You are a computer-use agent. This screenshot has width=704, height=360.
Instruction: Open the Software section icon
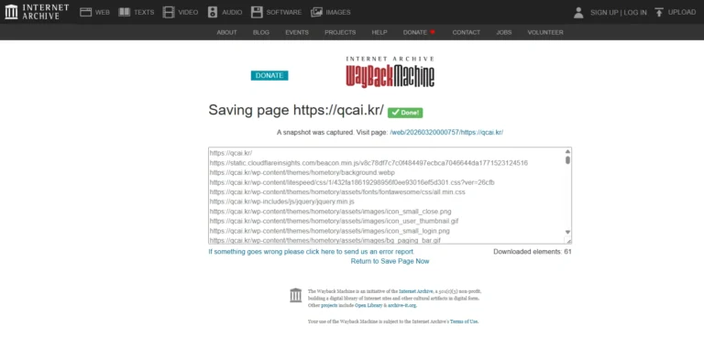(x=257, y=12)
